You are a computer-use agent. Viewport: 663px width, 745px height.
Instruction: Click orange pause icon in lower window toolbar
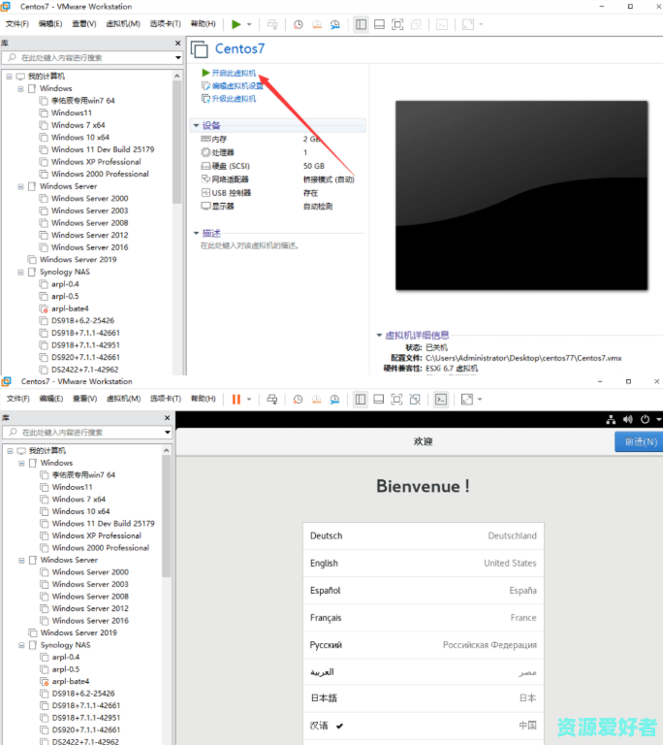coord(237,399)
